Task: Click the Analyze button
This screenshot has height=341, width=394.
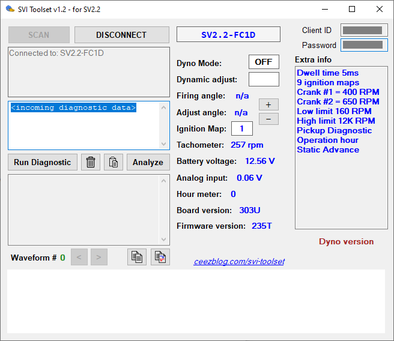Action: click(x=148, y=162)
